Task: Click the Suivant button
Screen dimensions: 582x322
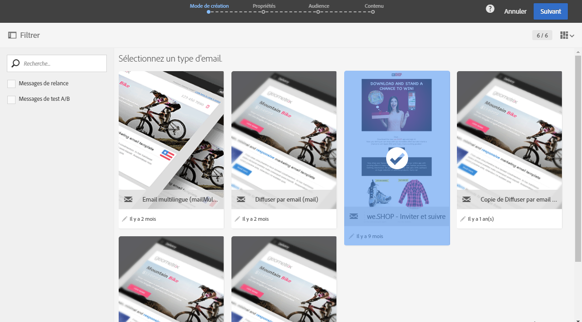Action: (x=551, y=11)
